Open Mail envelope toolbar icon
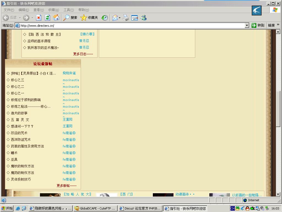Screen dimensions: 282x212 coord(115,18)
